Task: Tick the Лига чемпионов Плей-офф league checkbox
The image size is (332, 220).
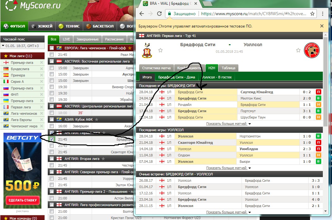Action: (52, 48)
